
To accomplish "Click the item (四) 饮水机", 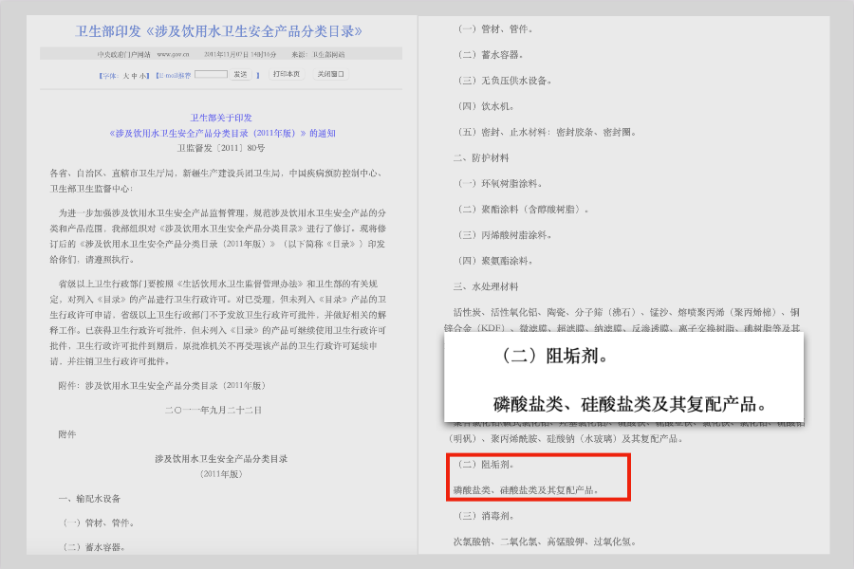I will (x=486, y=106).
